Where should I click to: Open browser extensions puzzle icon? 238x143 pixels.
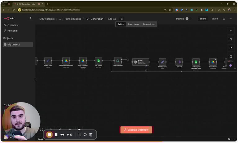click(x=212, y=10)
